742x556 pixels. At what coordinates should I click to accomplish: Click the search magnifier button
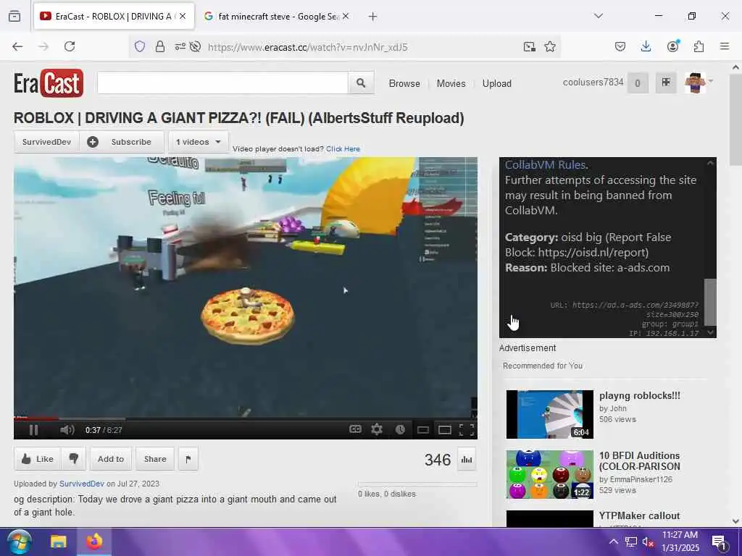[x=361, y=83]
